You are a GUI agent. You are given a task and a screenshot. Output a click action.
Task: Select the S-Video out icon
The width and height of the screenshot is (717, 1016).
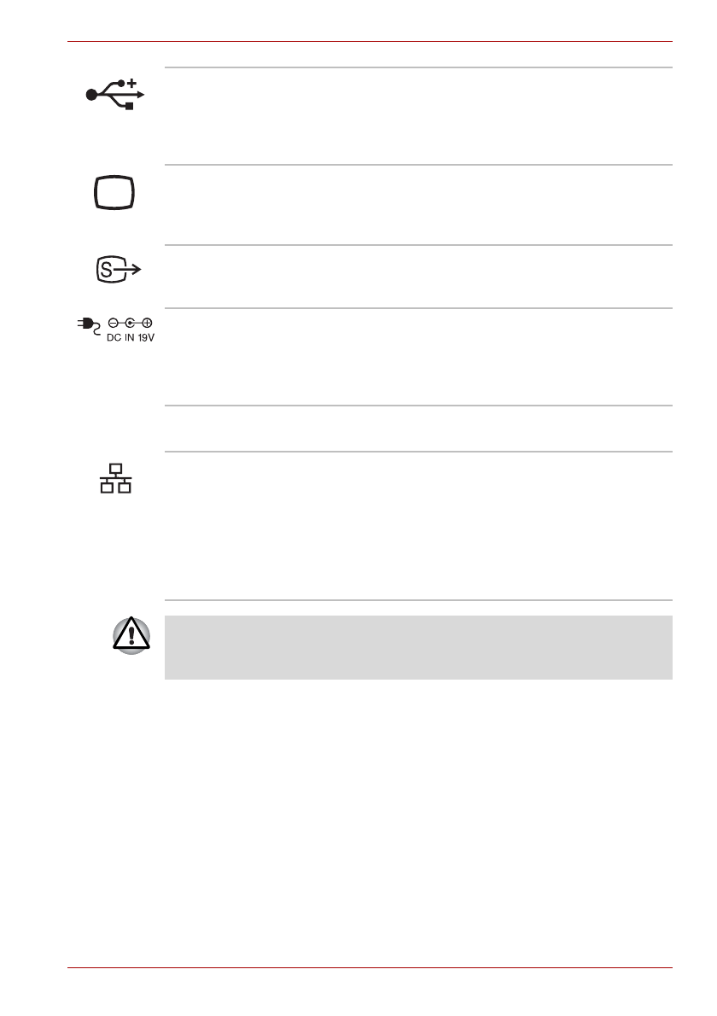point(116,270)
